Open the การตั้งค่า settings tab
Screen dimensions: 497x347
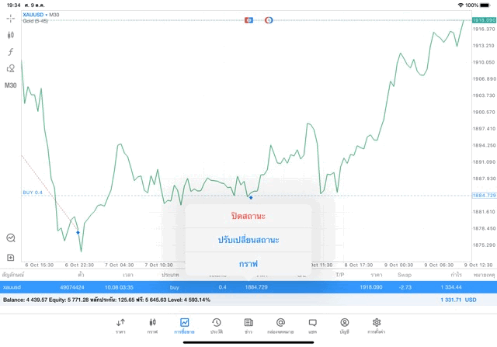[x=377, y=325]
